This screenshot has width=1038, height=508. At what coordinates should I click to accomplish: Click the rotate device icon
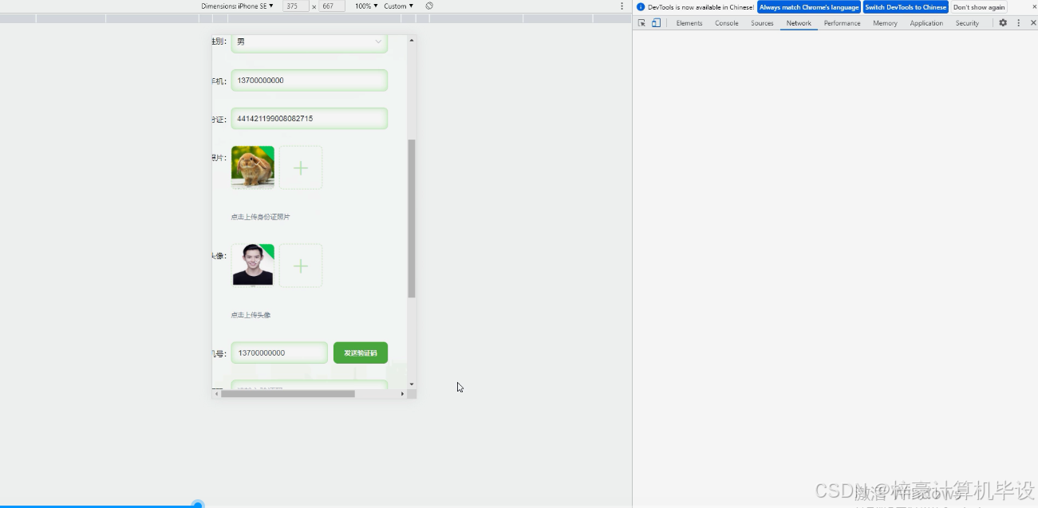[x=429, y=6]
